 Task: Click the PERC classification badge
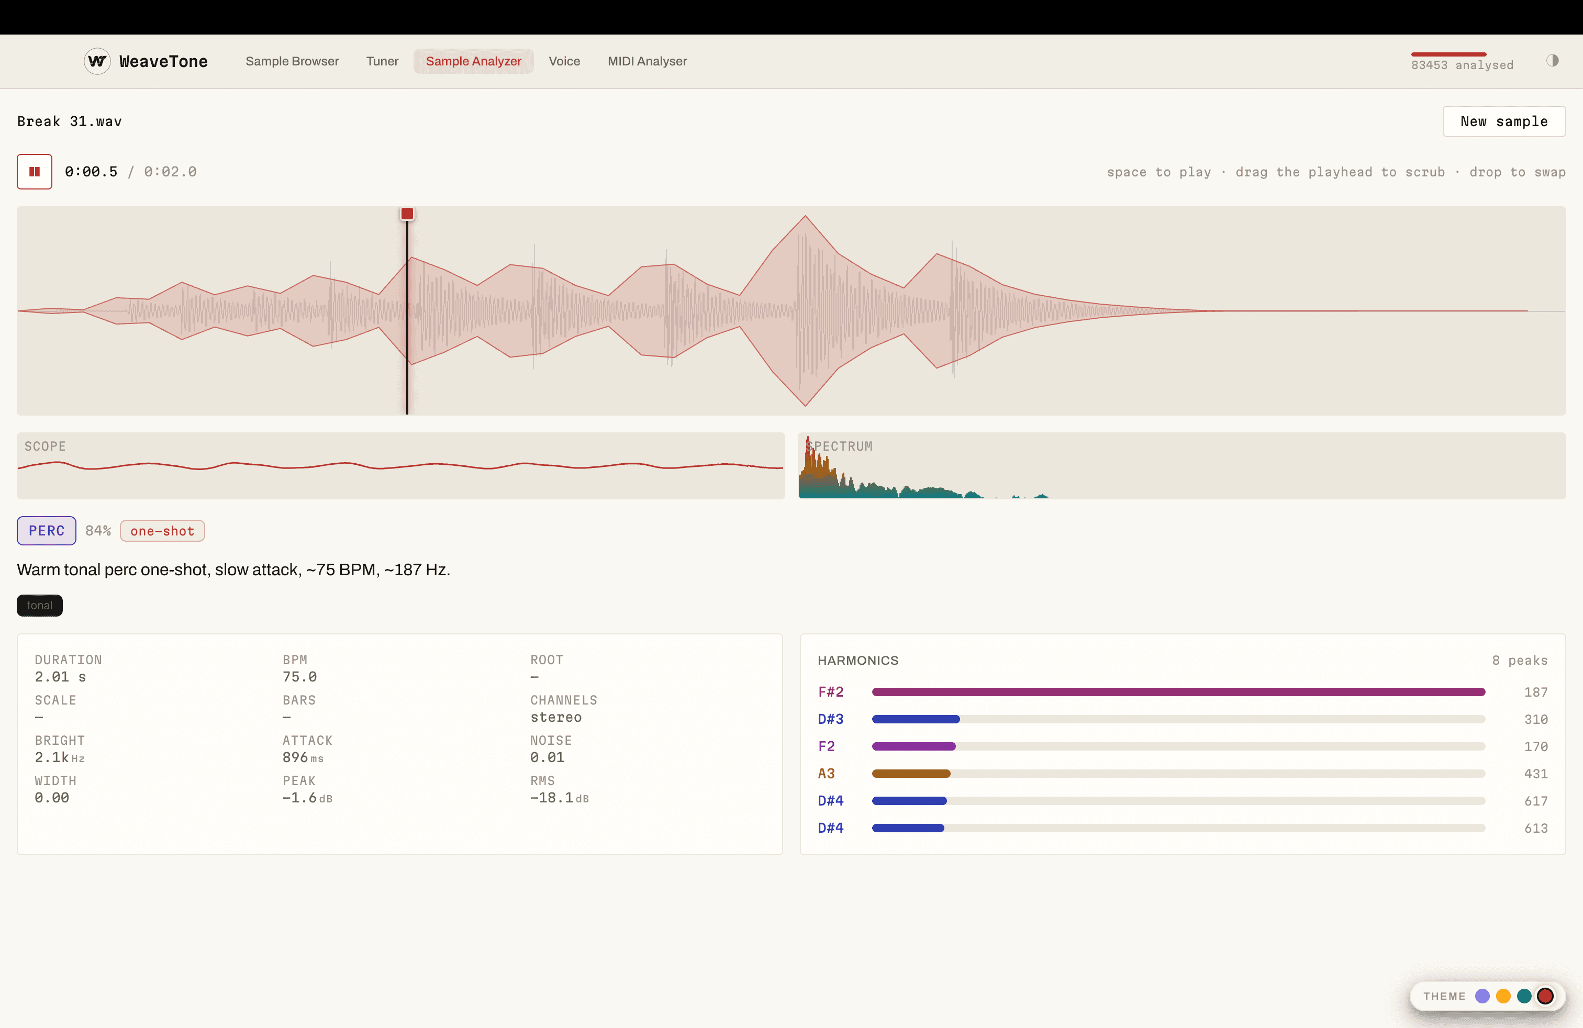point(47,531)
